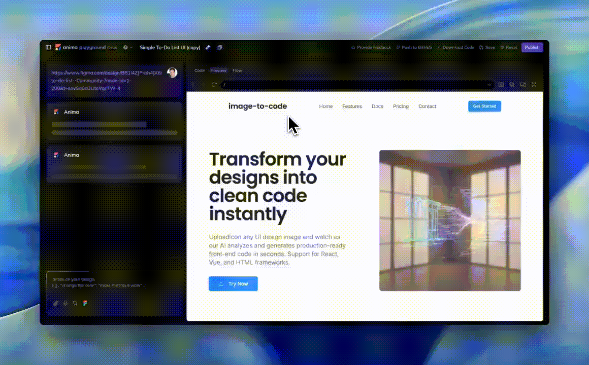This screenshot has width=589, height=365.
Task: Click the project title 'Simple To-Do List UI (copy)'
Action: click(x=170, y=47)
